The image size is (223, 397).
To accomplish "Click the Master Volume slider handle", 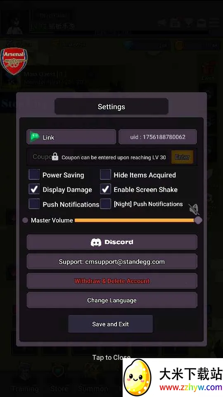I will coord(198,220).
